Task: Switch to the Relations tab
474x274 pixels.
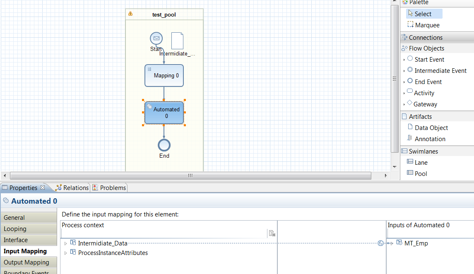Action: (x=72, y=187)
